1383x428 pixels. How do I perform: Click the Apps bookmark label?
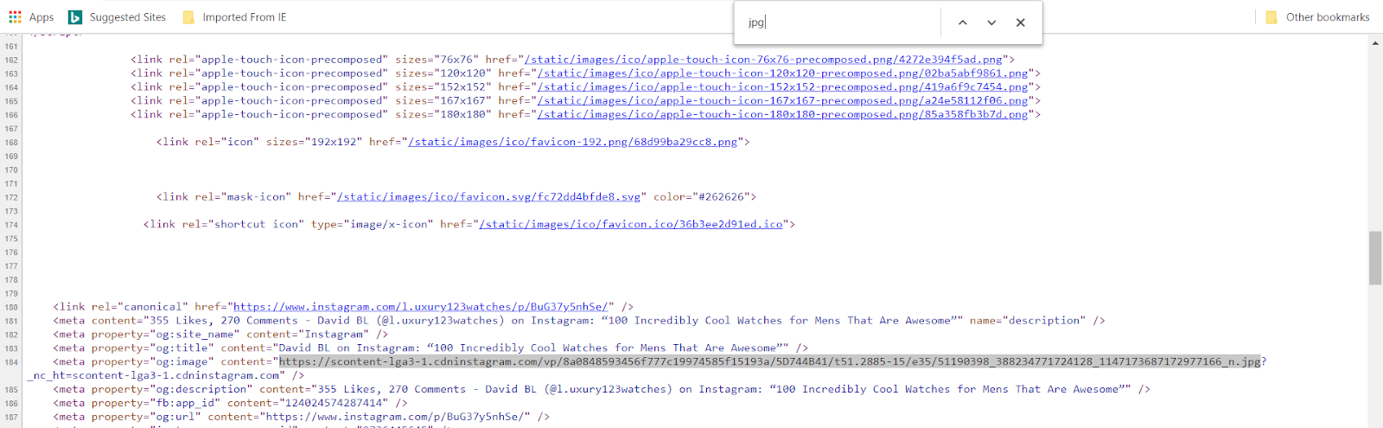pyautogui.click(x=41, y=17)
